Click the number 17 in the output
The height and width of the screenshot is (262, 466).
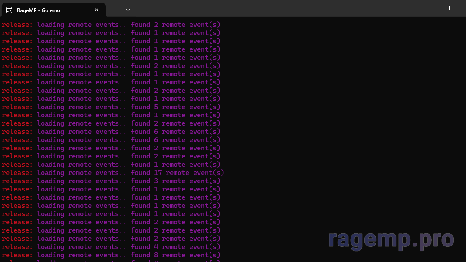tap(158, 173)
